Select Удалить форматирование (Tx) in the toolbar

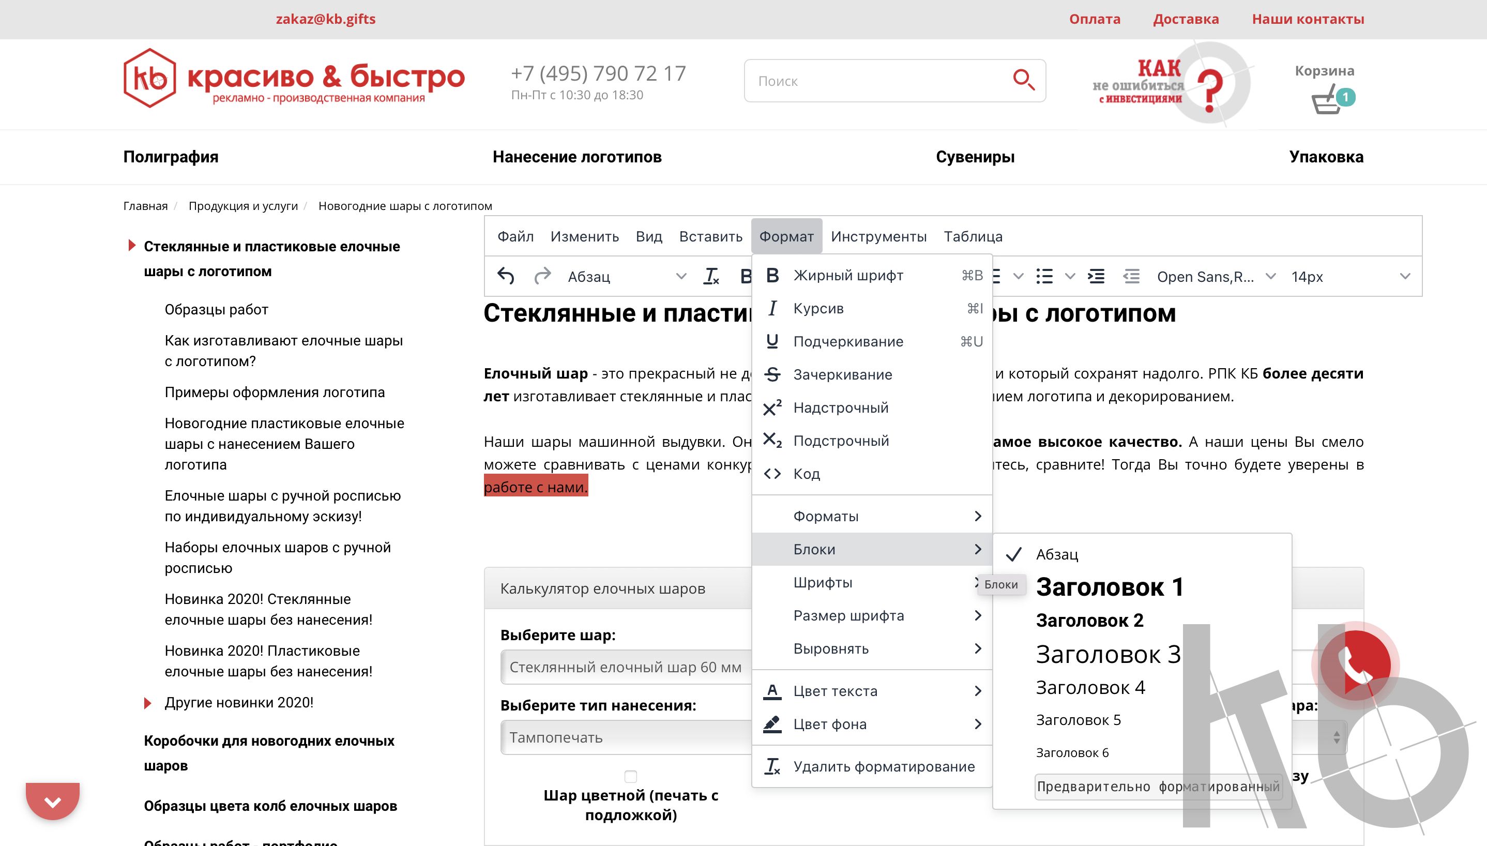[x=711, y=276]
